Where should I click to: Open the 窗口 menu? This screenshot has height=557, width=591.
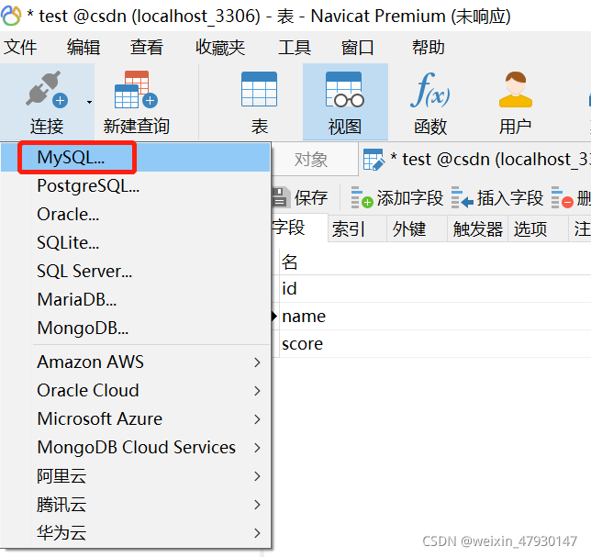[x=357, y=48]
